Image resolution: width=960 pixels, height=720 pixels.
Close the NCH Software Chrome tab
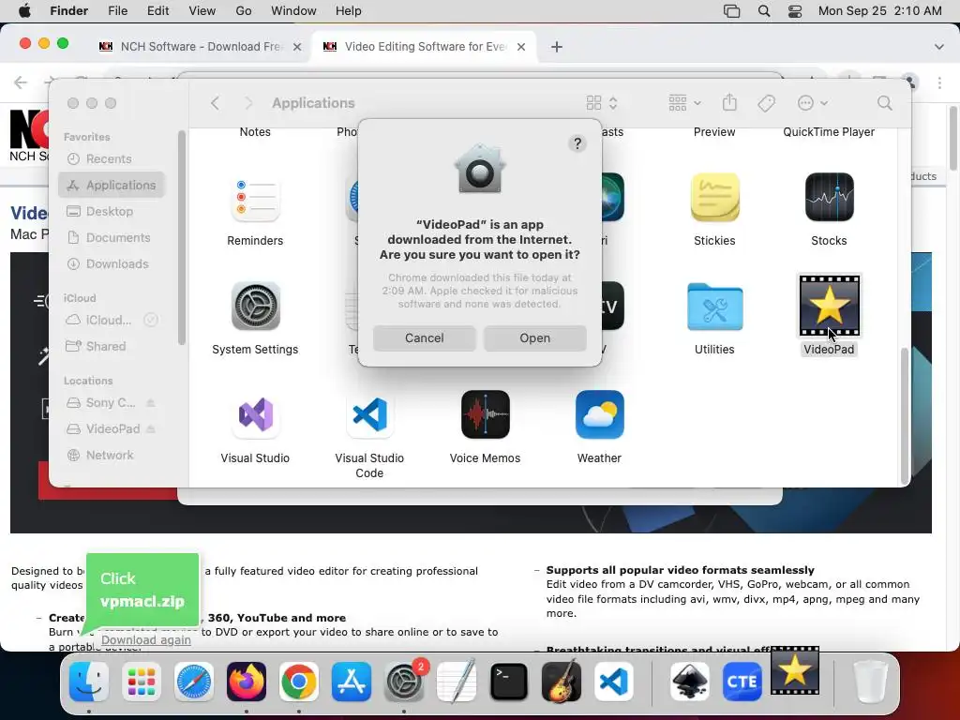tap(297, 47)
